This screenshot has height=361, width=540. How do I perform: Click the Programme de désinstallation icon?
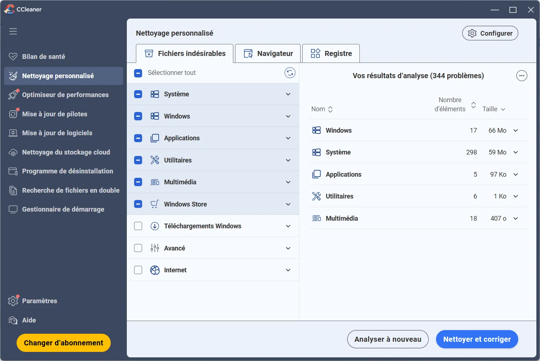pos(13,171)
